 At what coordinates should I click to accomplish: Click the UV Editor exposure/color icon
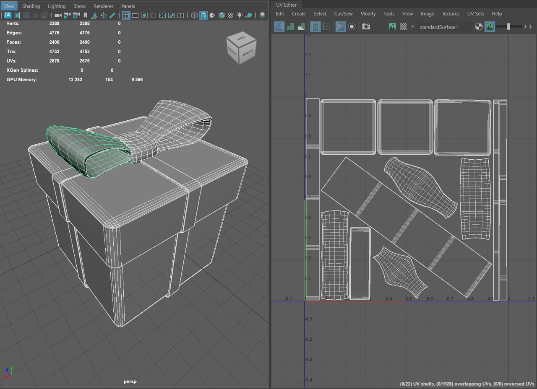pos(479,27)
